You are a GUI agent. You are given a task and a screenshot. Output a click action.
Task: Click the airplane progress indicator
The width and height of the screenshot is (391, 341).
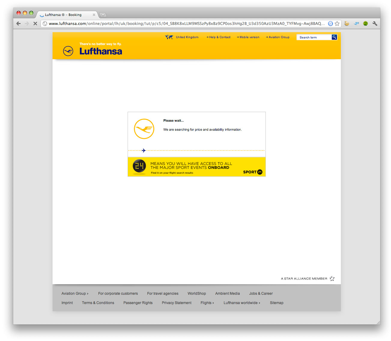tap(144, 151)
